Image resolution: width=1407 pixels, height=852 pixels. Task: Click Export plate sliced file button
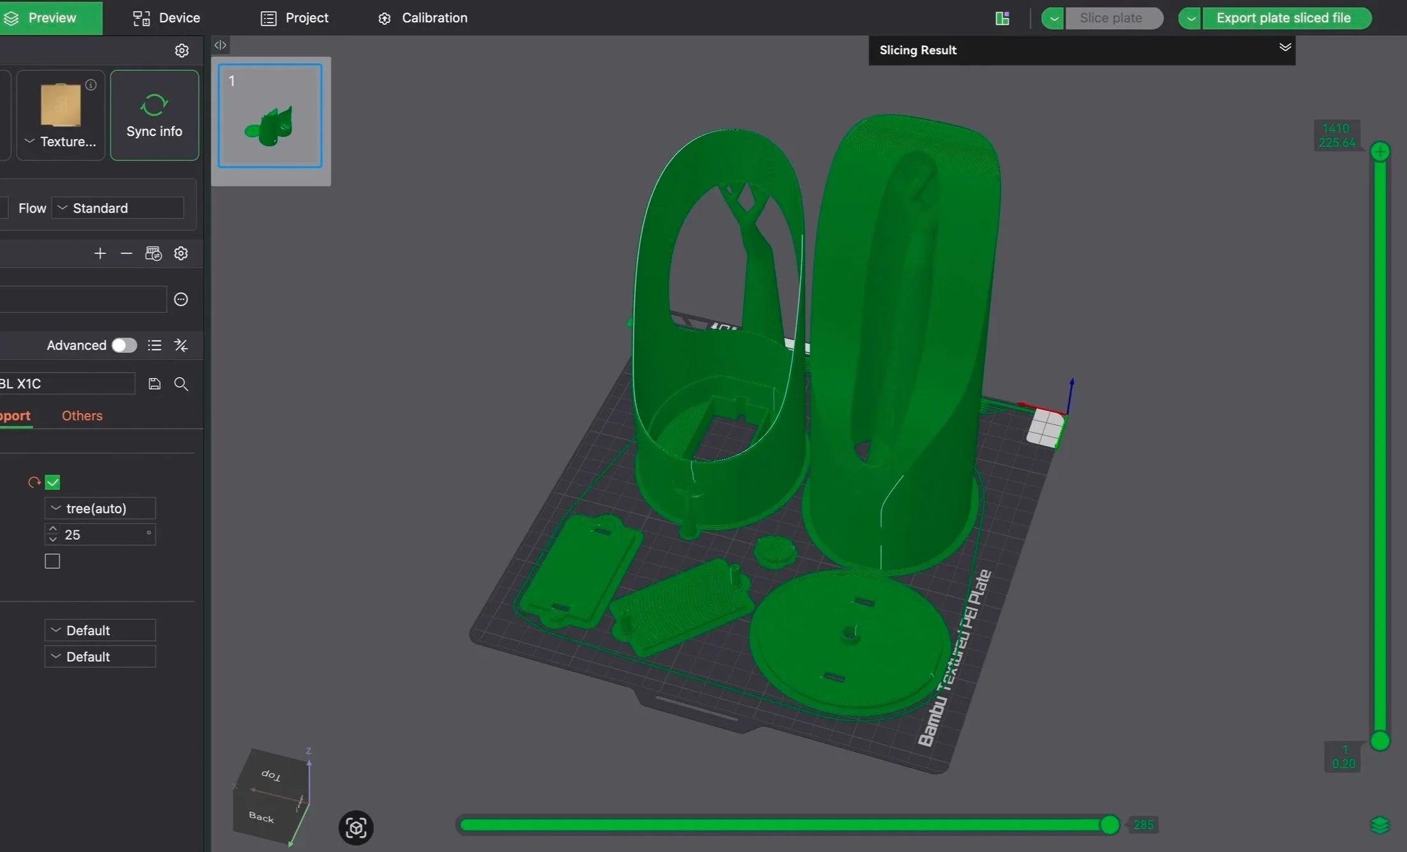pos(1283,18)
